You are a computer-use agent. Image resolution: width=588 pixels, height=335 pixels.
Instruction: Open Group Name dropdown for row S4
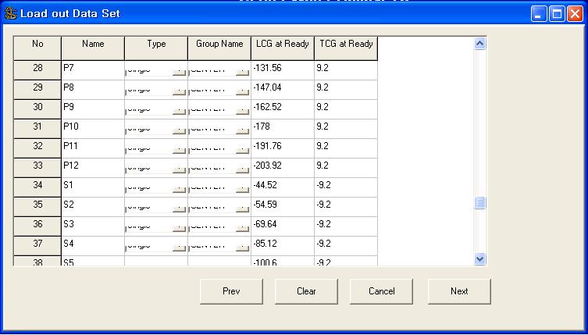click(244, 244)
